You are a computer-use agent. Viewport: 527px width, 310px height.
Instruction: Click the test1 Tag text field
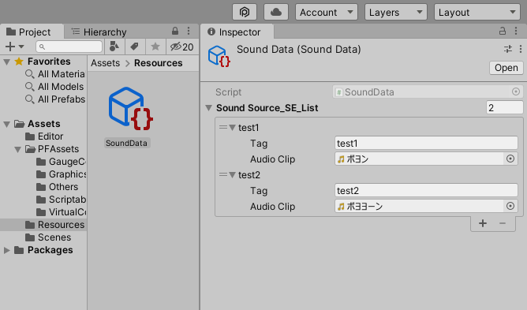tap(426, 144)
